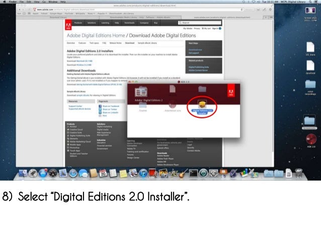
Task: Click Sign in link at top right
Action: 215,29
